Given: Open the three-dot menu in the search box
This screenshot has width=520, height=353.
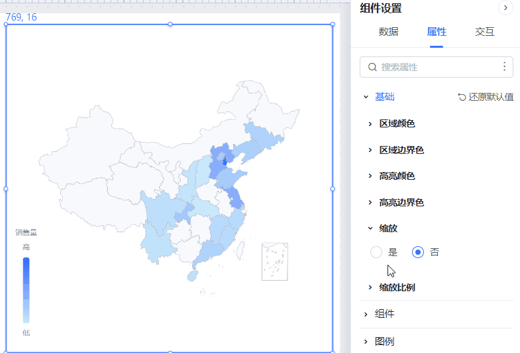Looking at the screenshot, I should pyautogui.click(x=504, y=67).
